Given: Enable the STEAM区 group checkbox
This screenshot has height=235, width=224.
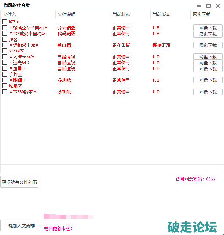Looking at the screenshot, I should 5,51.
